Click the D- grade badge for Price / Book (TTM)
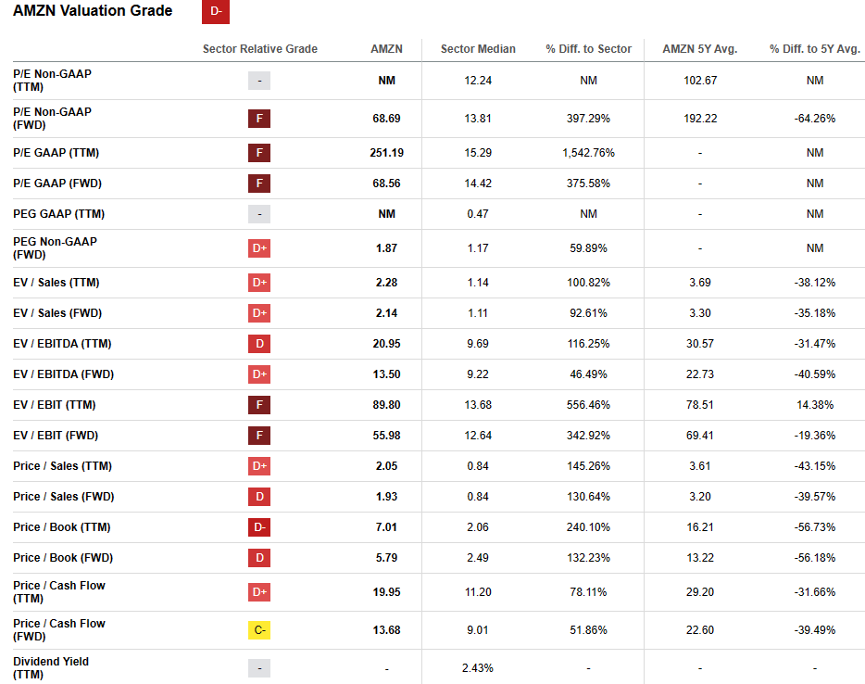The width and height of the screenshot is (865, 684). click(x=259, y=527)
